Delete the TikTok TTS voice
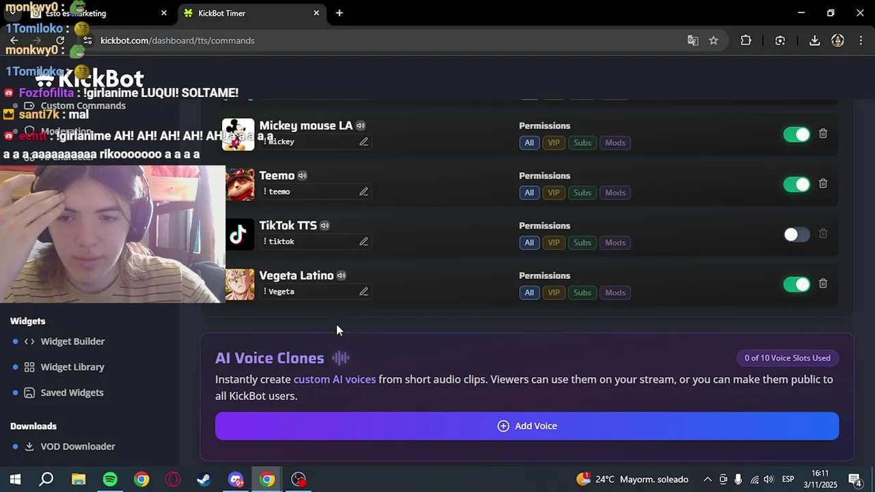 (823, 234)
